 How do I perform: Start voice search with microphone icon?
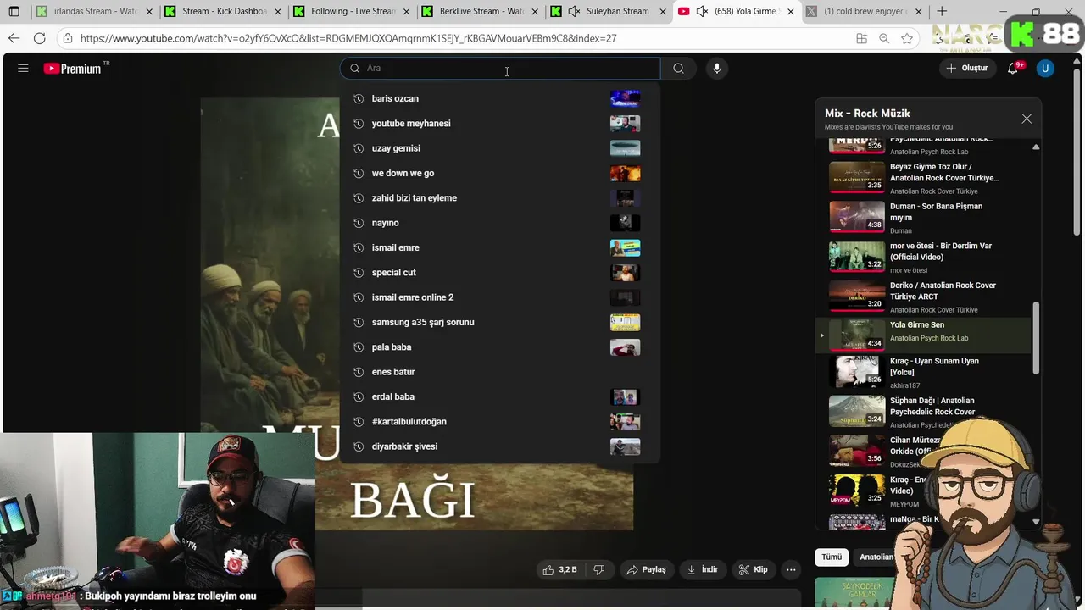pyautogui.click(x=717, y=69)
